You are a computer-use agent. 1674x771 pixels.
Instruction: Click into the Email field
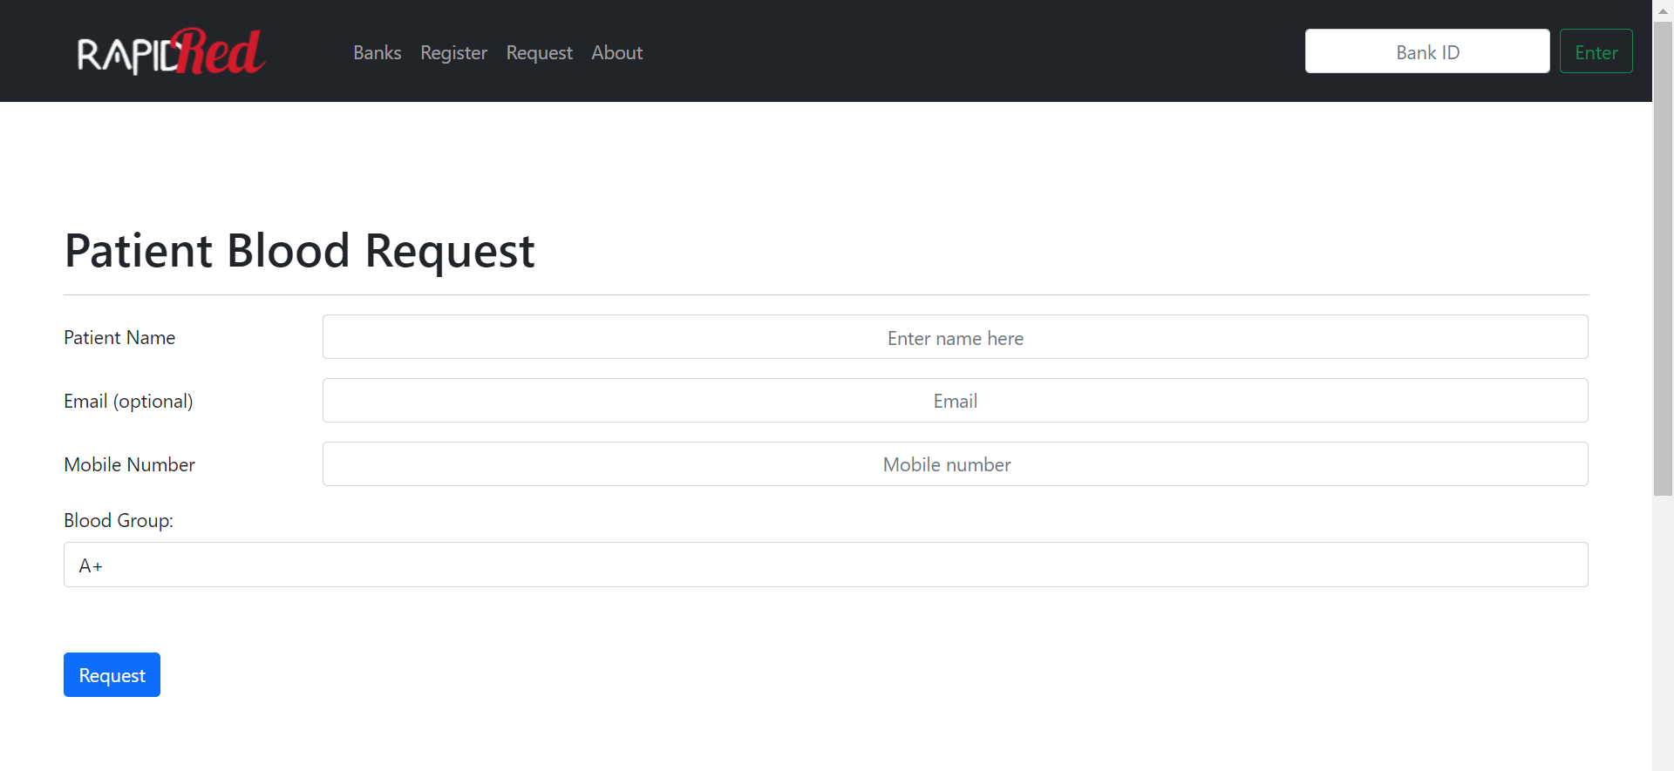pos(955,401)
